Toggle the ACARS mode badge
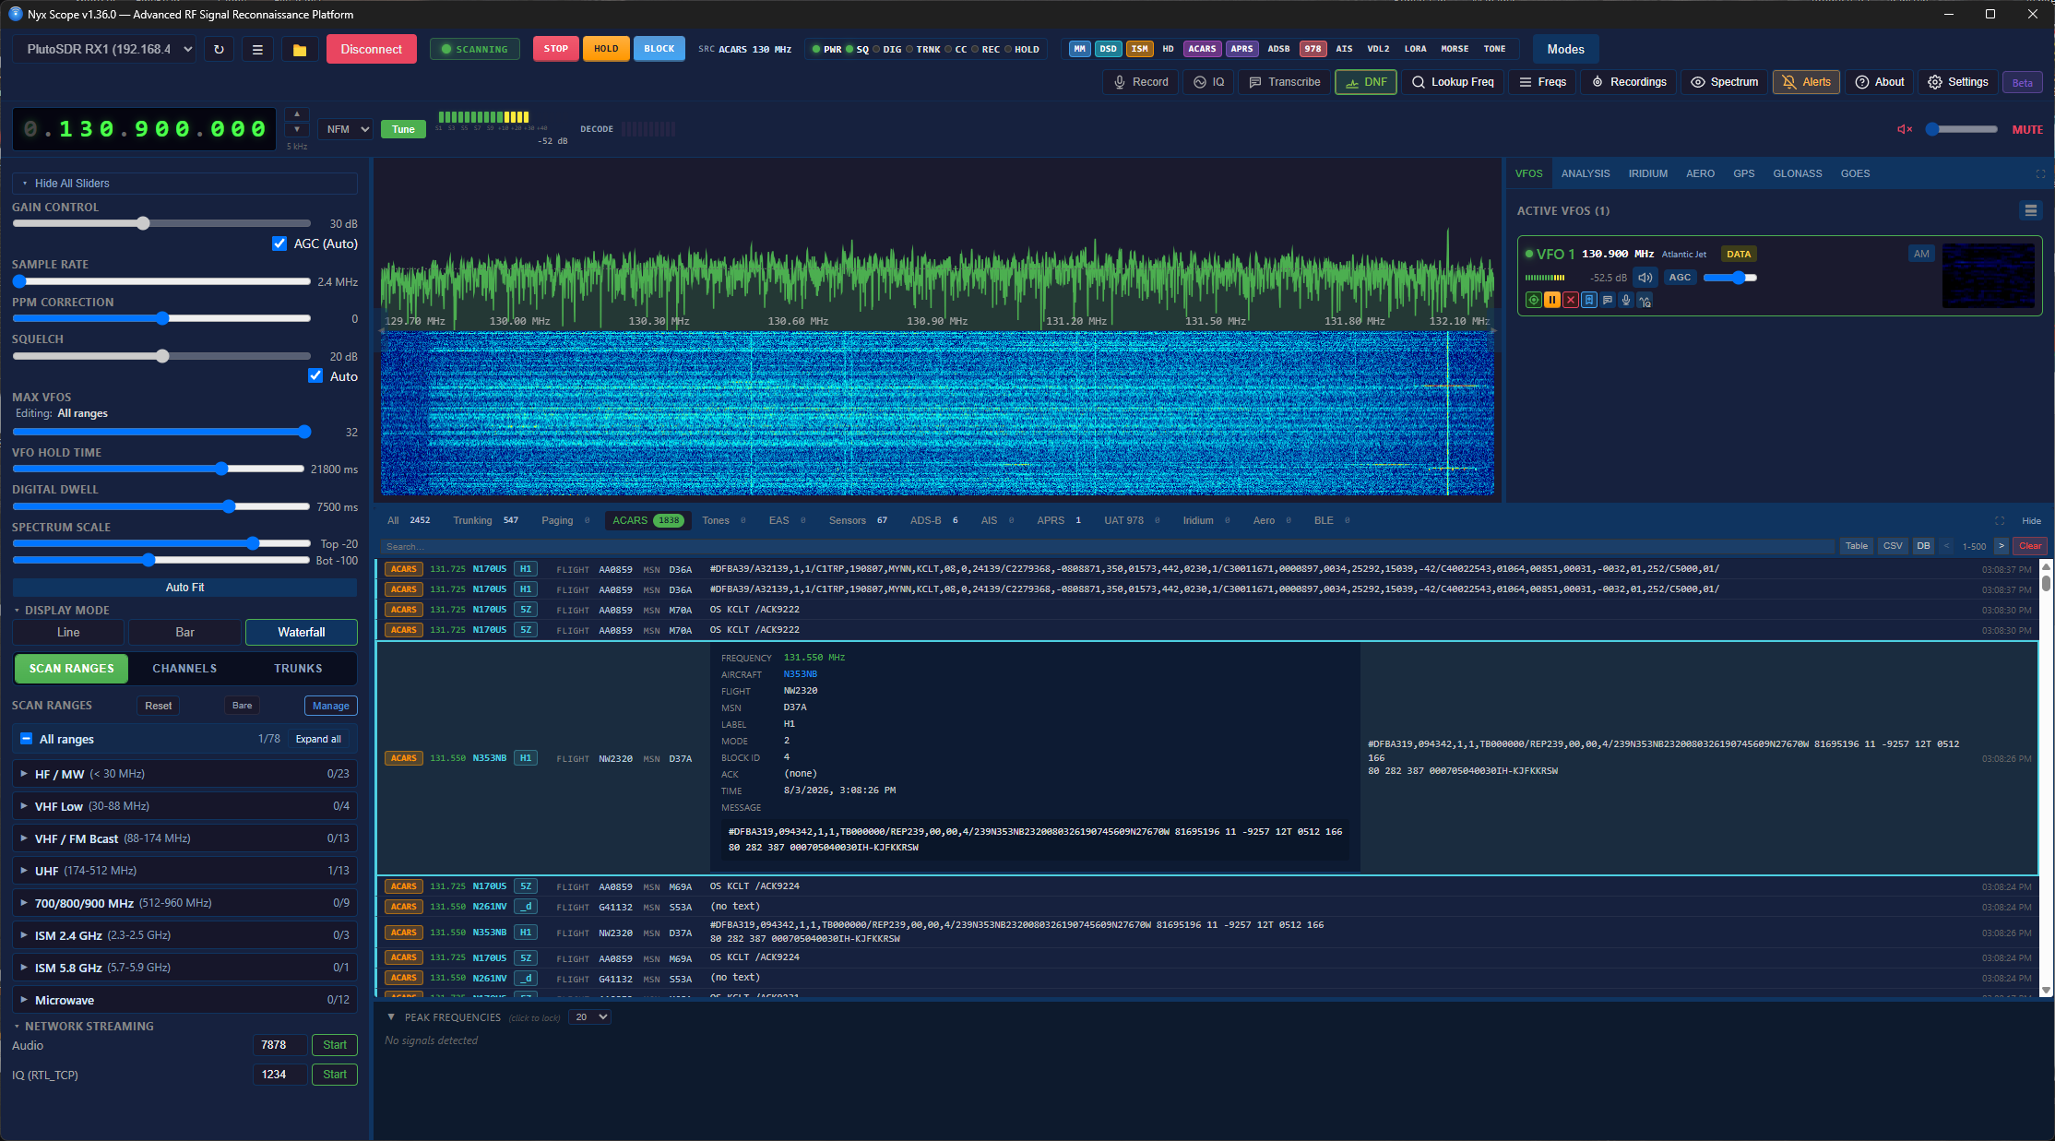The image size is (2055, 1141). 1202,49
